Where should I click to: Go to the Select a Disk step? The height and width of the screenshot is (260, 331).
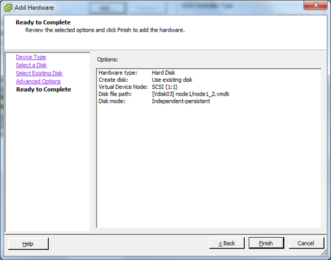pyautogui.click(x=31, y=65)
